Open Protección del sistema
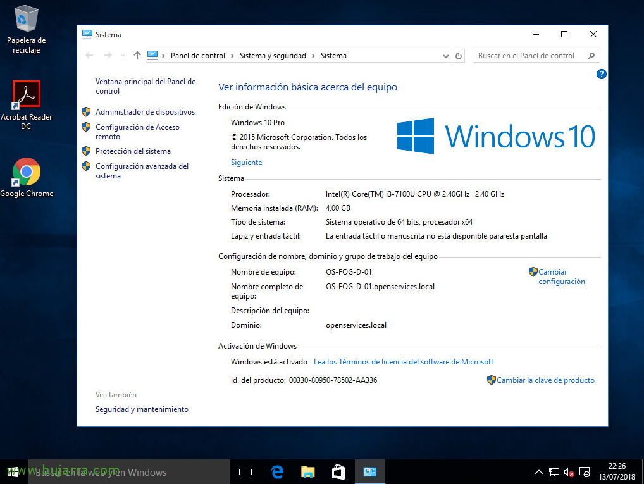This screenshot has width=644, height=484. coord(133,151)
